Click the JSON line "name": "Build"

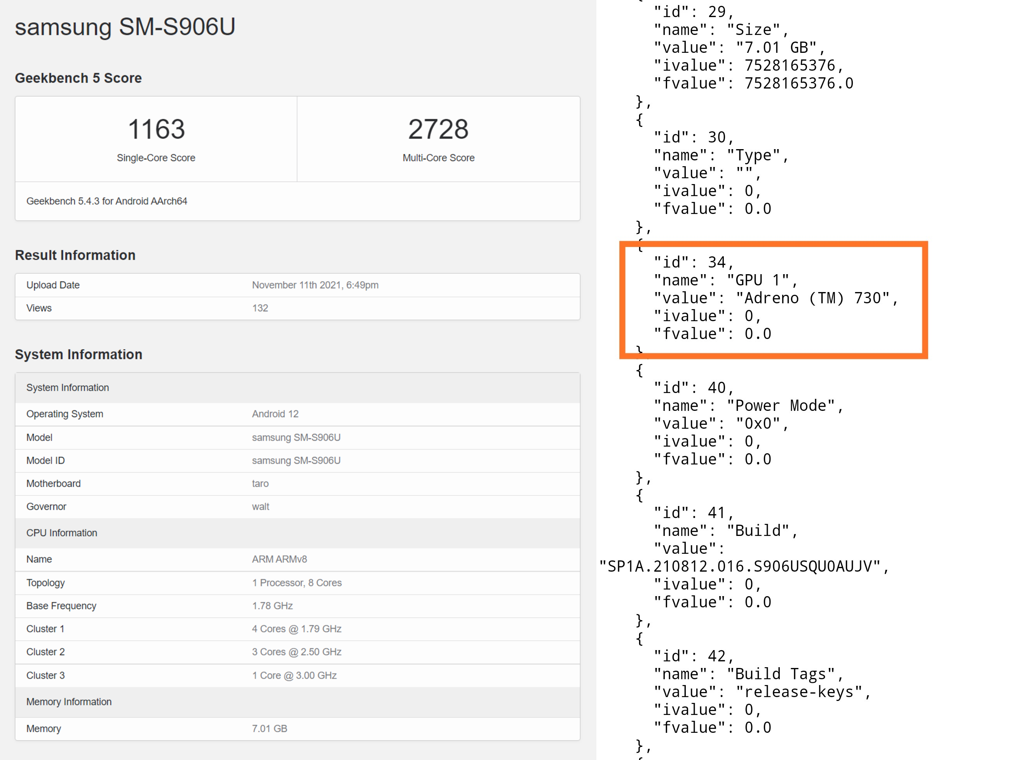click(x=726, y=530)
